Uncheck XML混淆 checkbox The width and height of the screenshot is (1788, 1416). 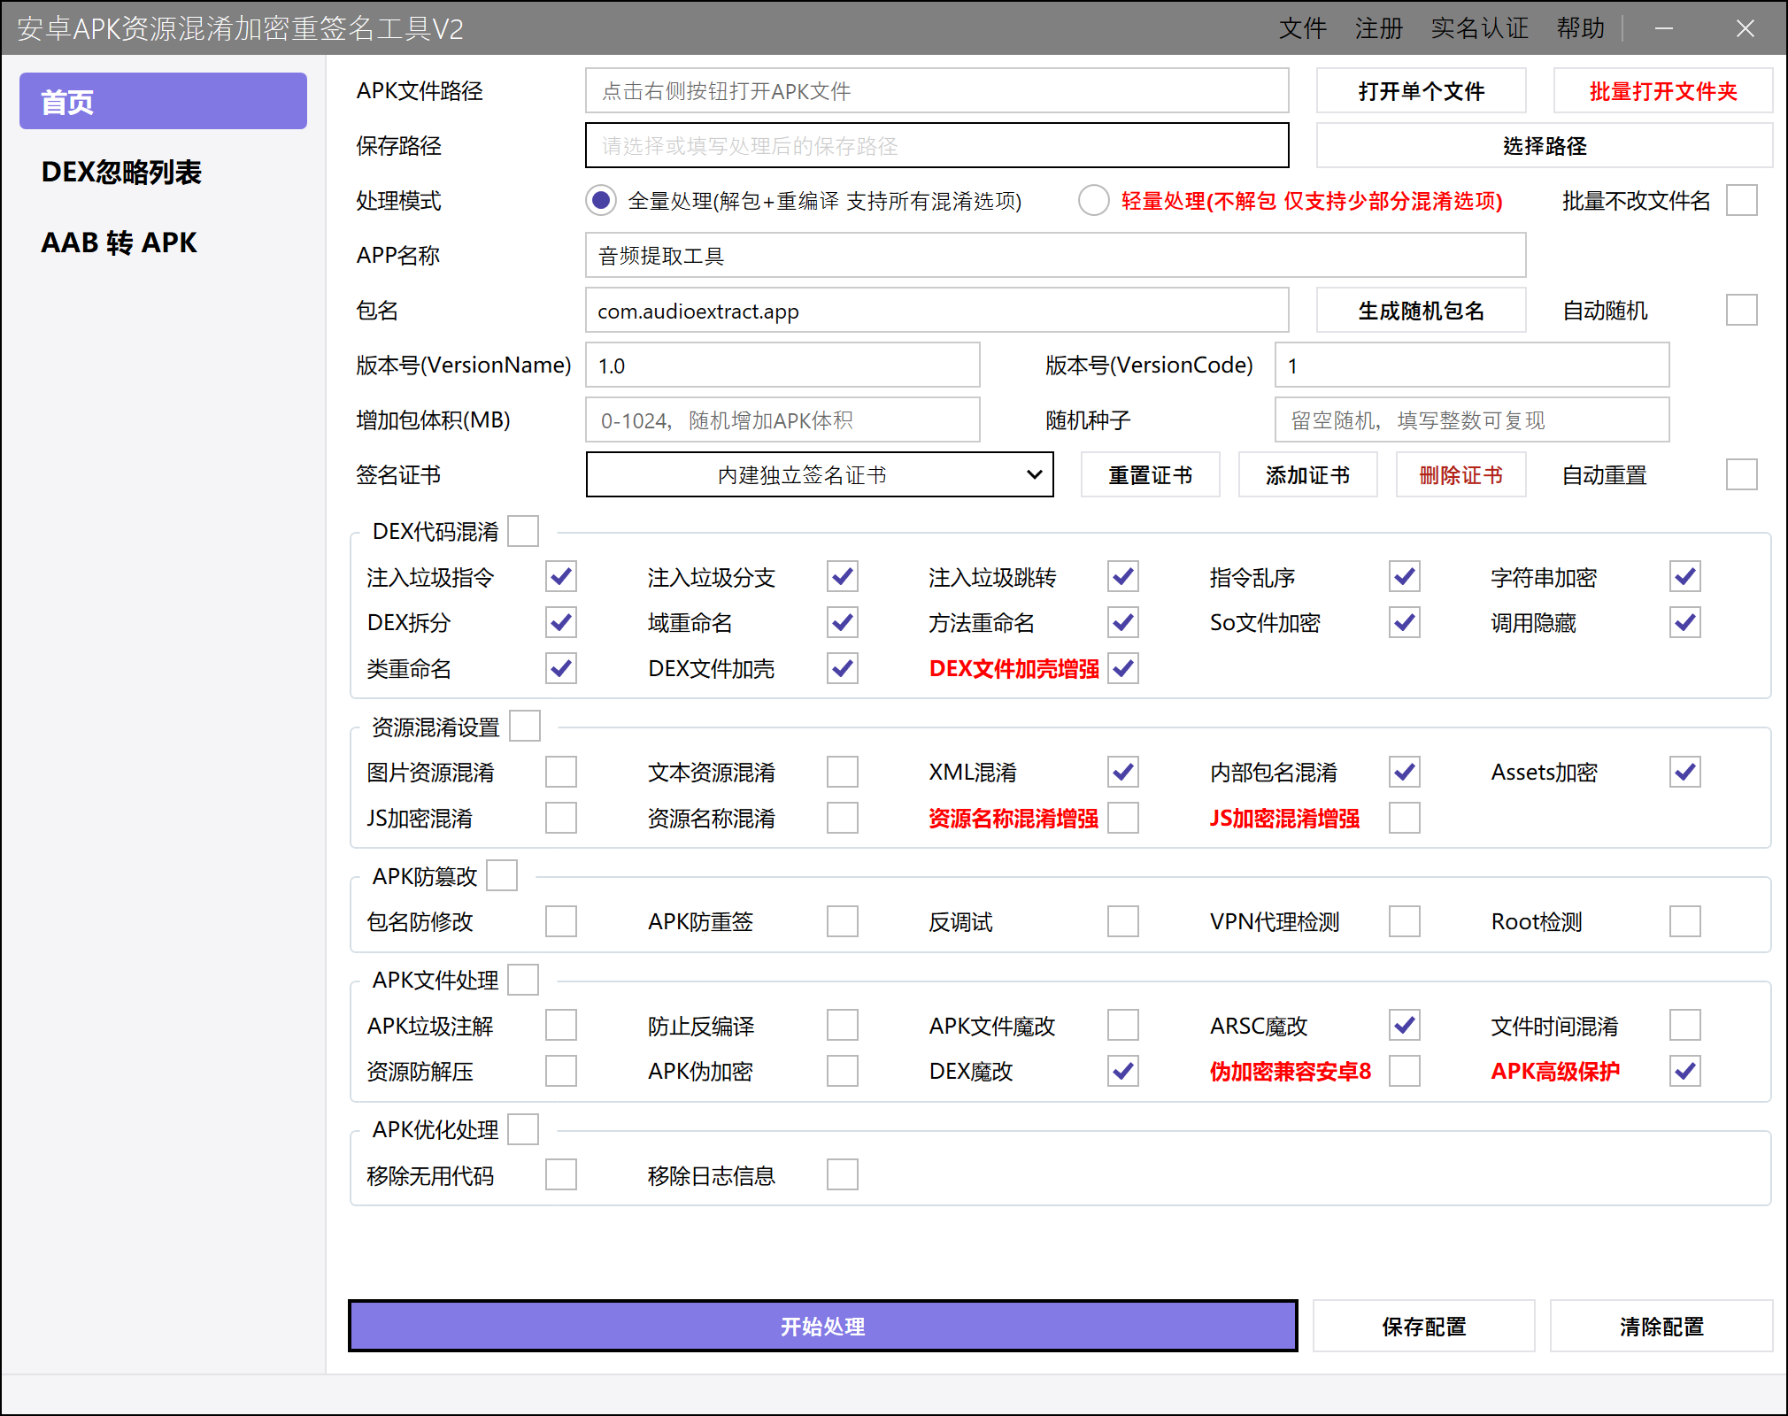tap(1122, 772)
